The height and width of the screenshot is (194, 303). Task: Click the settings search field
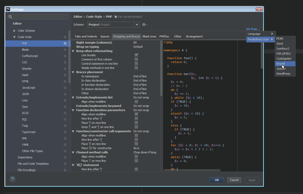coord(39,17)
